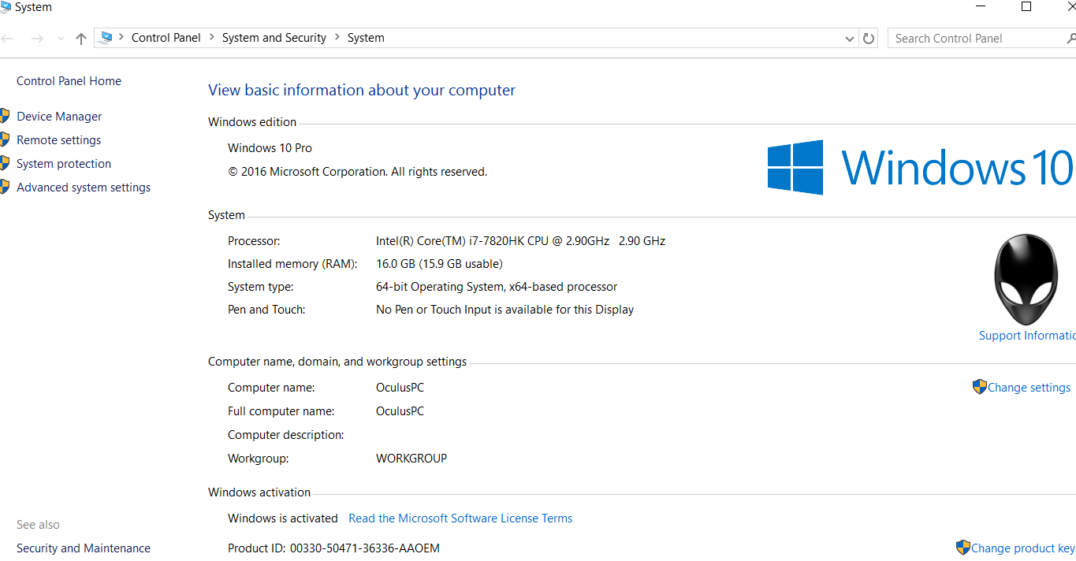Click the 16.0 GB installed memory value
1076x561 pixels.
click(439, 264)
